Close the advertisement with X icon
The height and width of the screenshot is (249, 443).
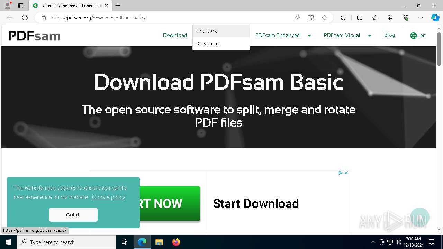pyautogui.click(x=346, y=173)
